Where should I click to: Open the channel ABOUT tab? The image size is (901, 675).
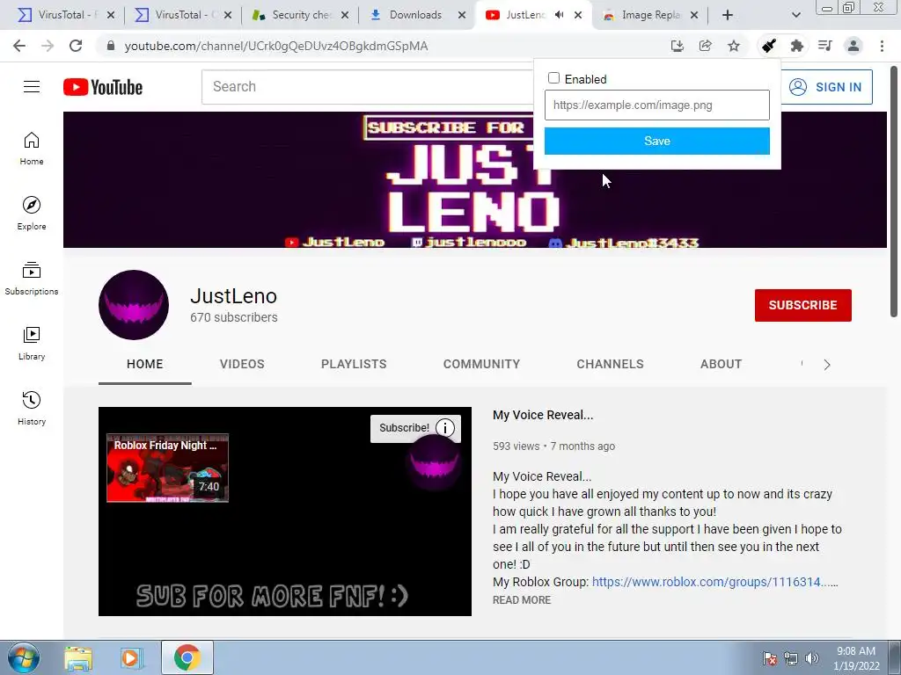click(x=722, y=364)
